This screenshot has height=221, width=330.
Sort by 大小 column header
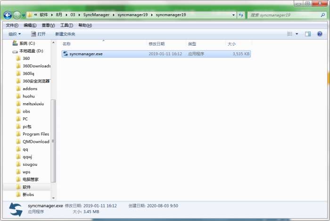point(231,44)
